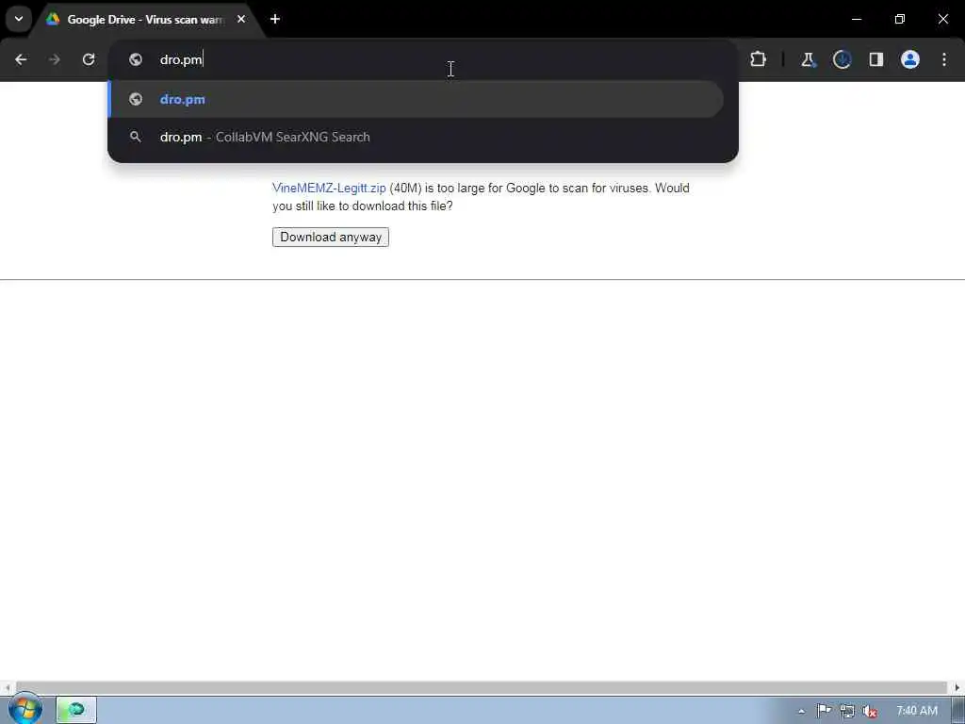Click the Download anyway button
Image resolution: width=965 pixels, height=724 pixels.
pos(331,237)
